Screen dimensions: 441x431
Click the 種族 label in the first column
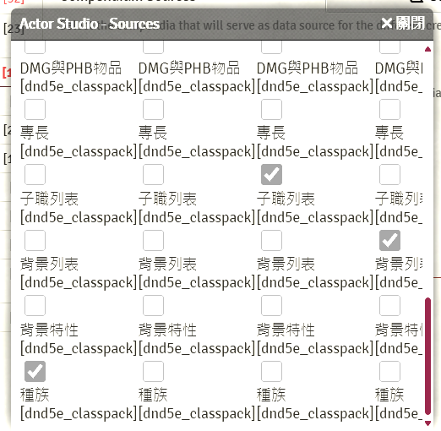[35, 395]
